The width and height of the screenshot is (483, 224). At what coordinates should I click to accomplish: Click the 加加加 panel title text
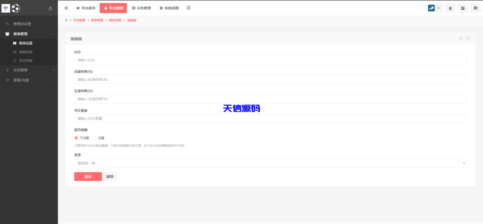[x=76, y=39]
